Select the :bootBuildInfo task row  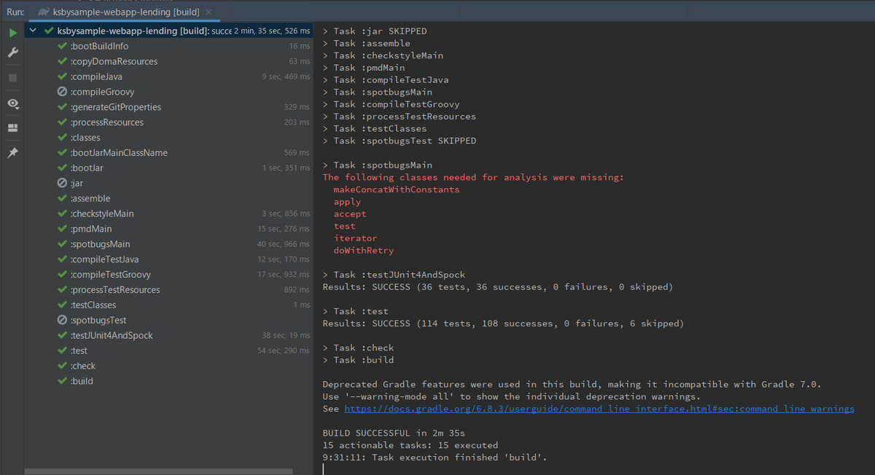(168, 46)
